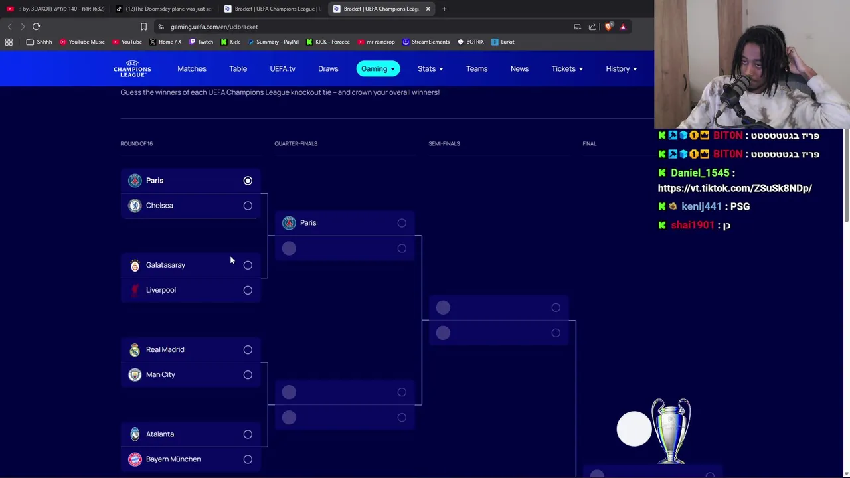Viewport: 850px width, 478px height.
Task: Click the UEFA Champions League logo
Action: tap(132, 68)
